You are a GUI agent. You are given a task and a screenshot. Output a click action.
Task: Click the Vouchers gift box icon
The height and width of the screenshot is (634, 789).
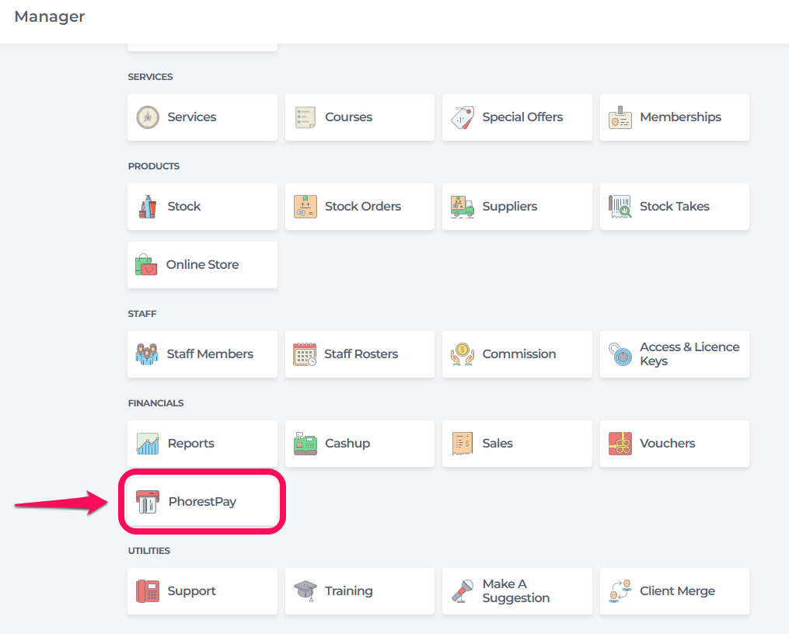(x=620, y=444)
